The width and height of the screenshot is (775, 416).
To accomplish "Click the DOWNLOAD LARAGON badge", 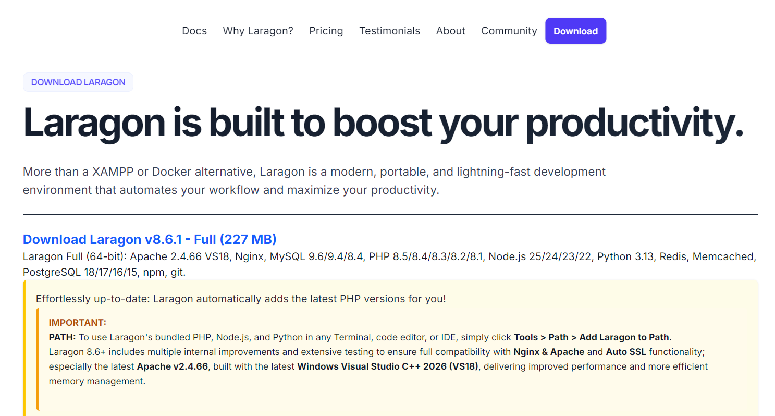I will 78,82.
